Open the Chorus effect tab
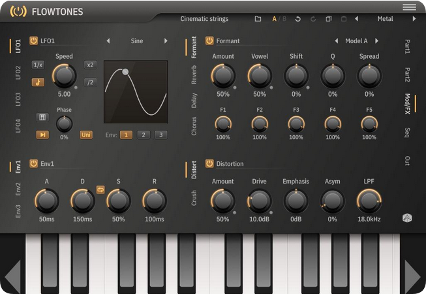The height and width of the screenshot is (294, 426). click(194, 126)
